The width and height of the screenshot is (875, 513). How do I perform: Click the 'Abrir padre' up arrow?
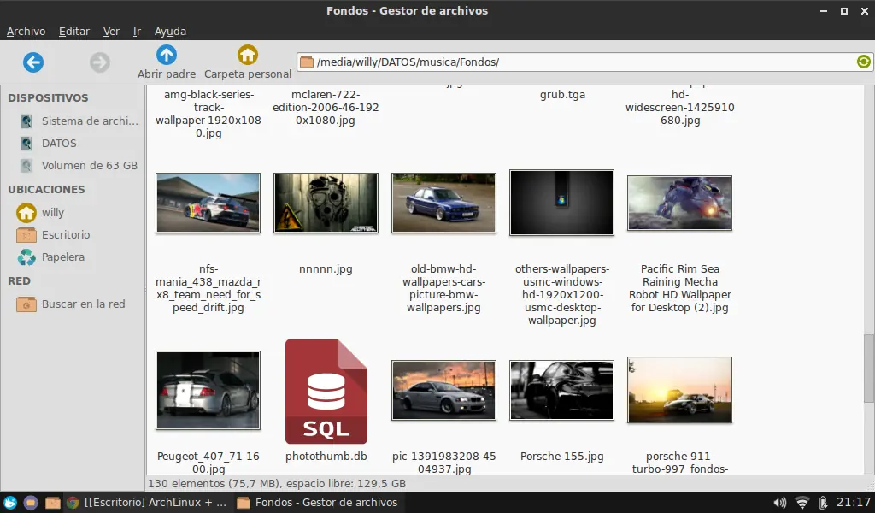coord(167,56)
